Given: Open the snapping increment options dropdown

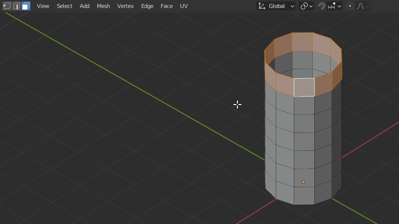Looking at the screenshot, I should click(334, 6).
